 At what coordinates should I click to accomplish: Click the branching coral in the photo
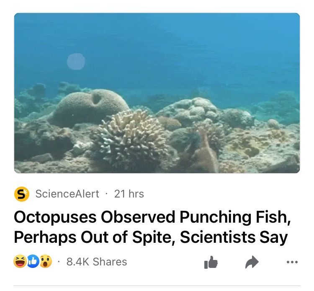tap(130, 138)
